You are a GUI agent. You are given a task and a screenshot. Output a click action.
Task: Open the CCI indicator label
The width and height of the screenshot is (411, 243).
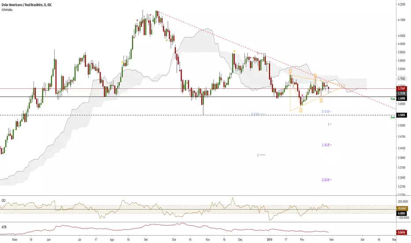[4, 201]
